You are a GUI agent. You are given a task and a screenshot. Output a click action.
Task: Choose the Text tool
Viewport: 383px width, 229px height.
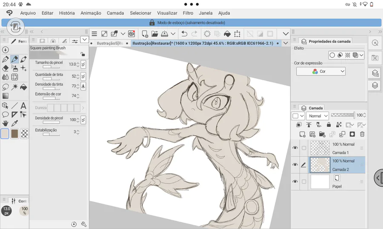[24, 105]
